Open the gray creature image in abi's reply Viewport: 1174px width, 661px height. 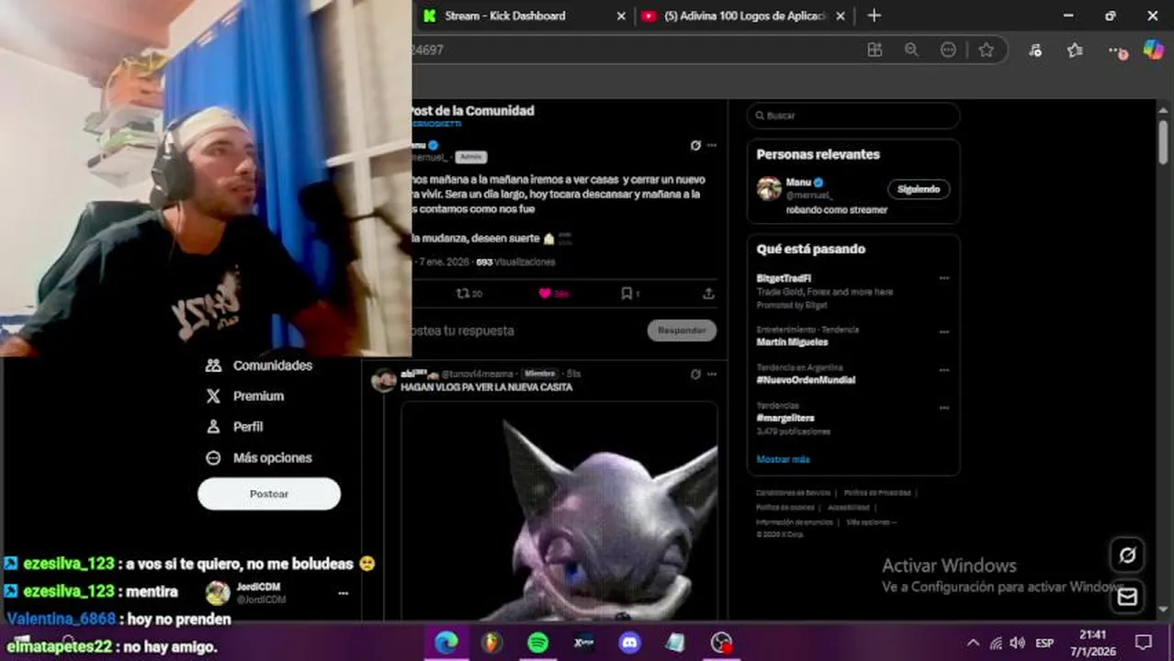[x=559, y=510]
